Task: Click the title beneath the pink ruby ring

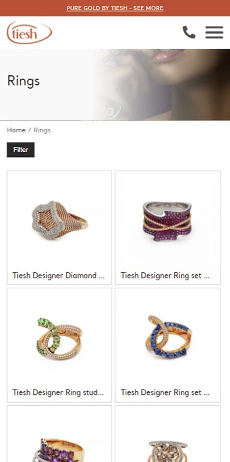Action: (x=165, y=276)
